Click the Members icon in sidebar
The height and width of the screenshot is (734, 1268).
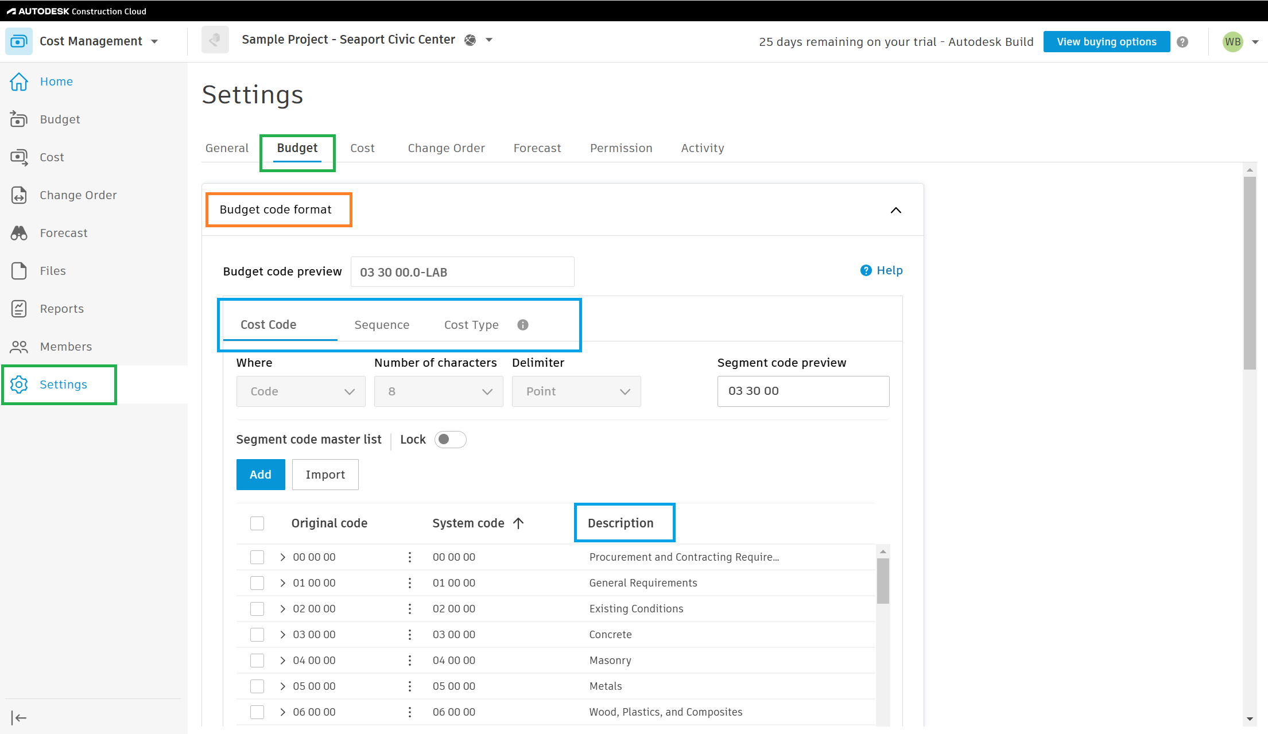click(x=19, y=347)
